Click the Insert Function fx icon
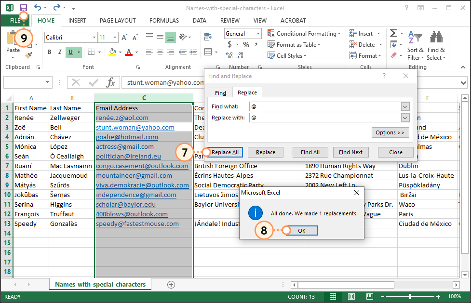This screenshot has height=303, width=471. tap(110, 82)
